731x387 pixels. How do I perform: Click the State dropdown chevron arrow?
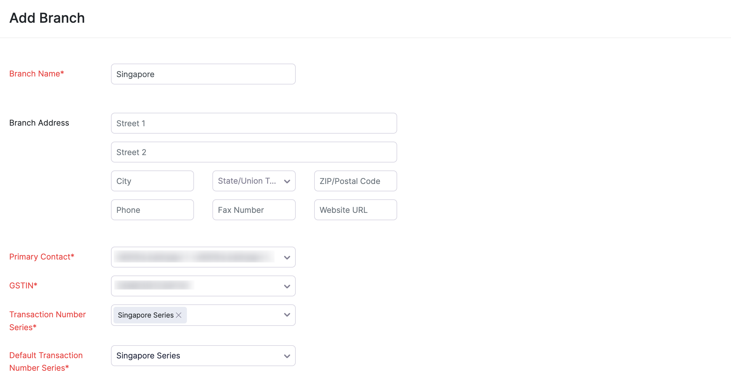click(287, 181)
